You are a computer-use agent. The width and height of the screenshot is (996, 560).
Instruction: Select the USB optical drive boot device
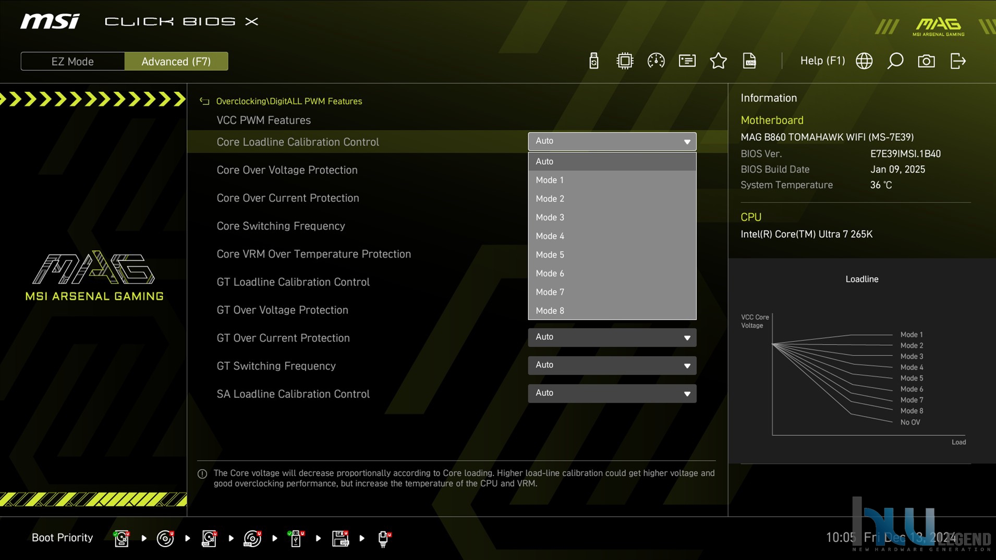click(252, 538)
